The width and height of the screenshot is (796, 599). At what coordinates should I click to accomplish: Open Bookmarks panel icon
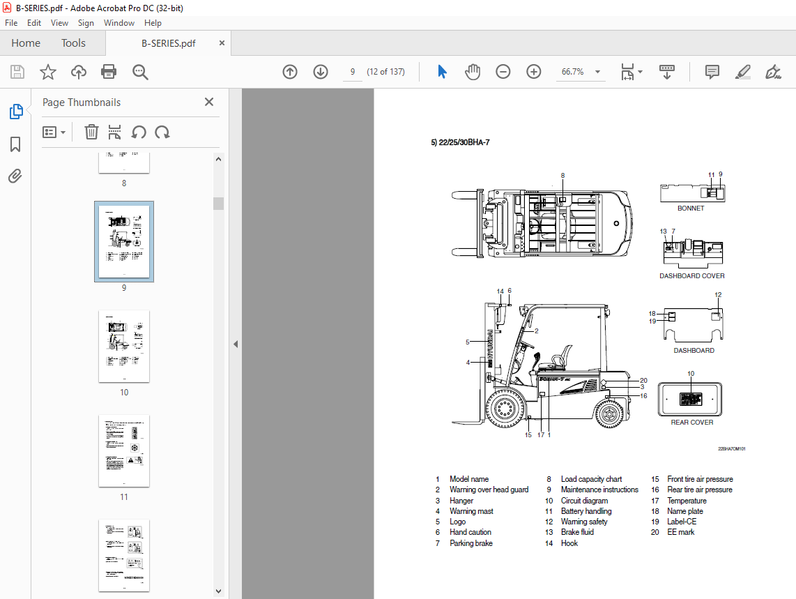pos(16,144)
